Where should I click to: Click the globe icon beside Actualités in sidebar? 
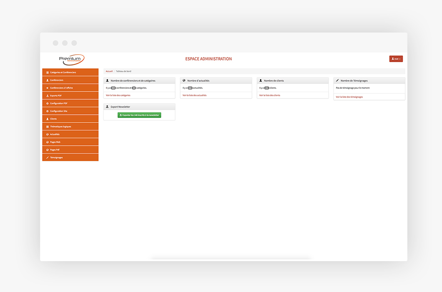pos(48,135)
